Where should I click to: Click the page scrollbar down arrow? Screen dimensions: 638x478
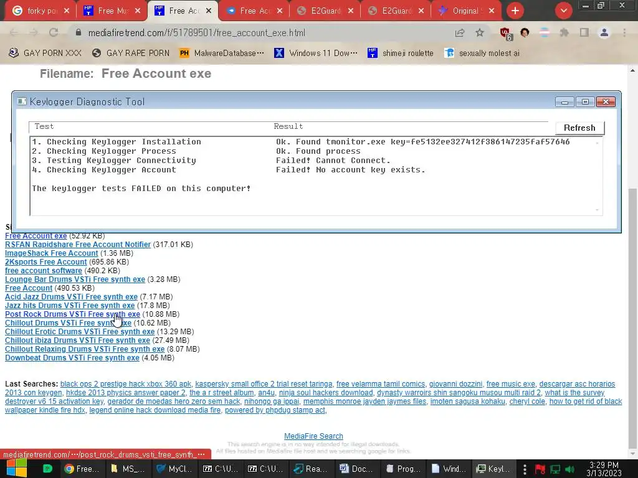tap(632, 454)
